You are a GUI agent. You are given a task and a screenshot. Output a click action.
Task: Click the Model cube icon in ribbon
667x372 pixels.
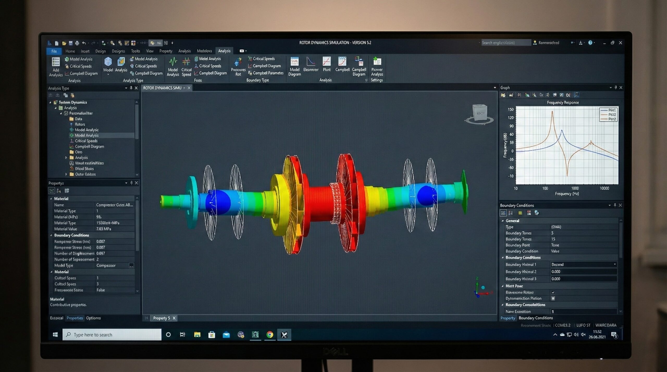coord(108,62)
